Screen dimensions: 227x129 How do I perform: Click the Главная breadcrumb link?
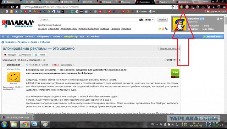(x=10, y=42)
